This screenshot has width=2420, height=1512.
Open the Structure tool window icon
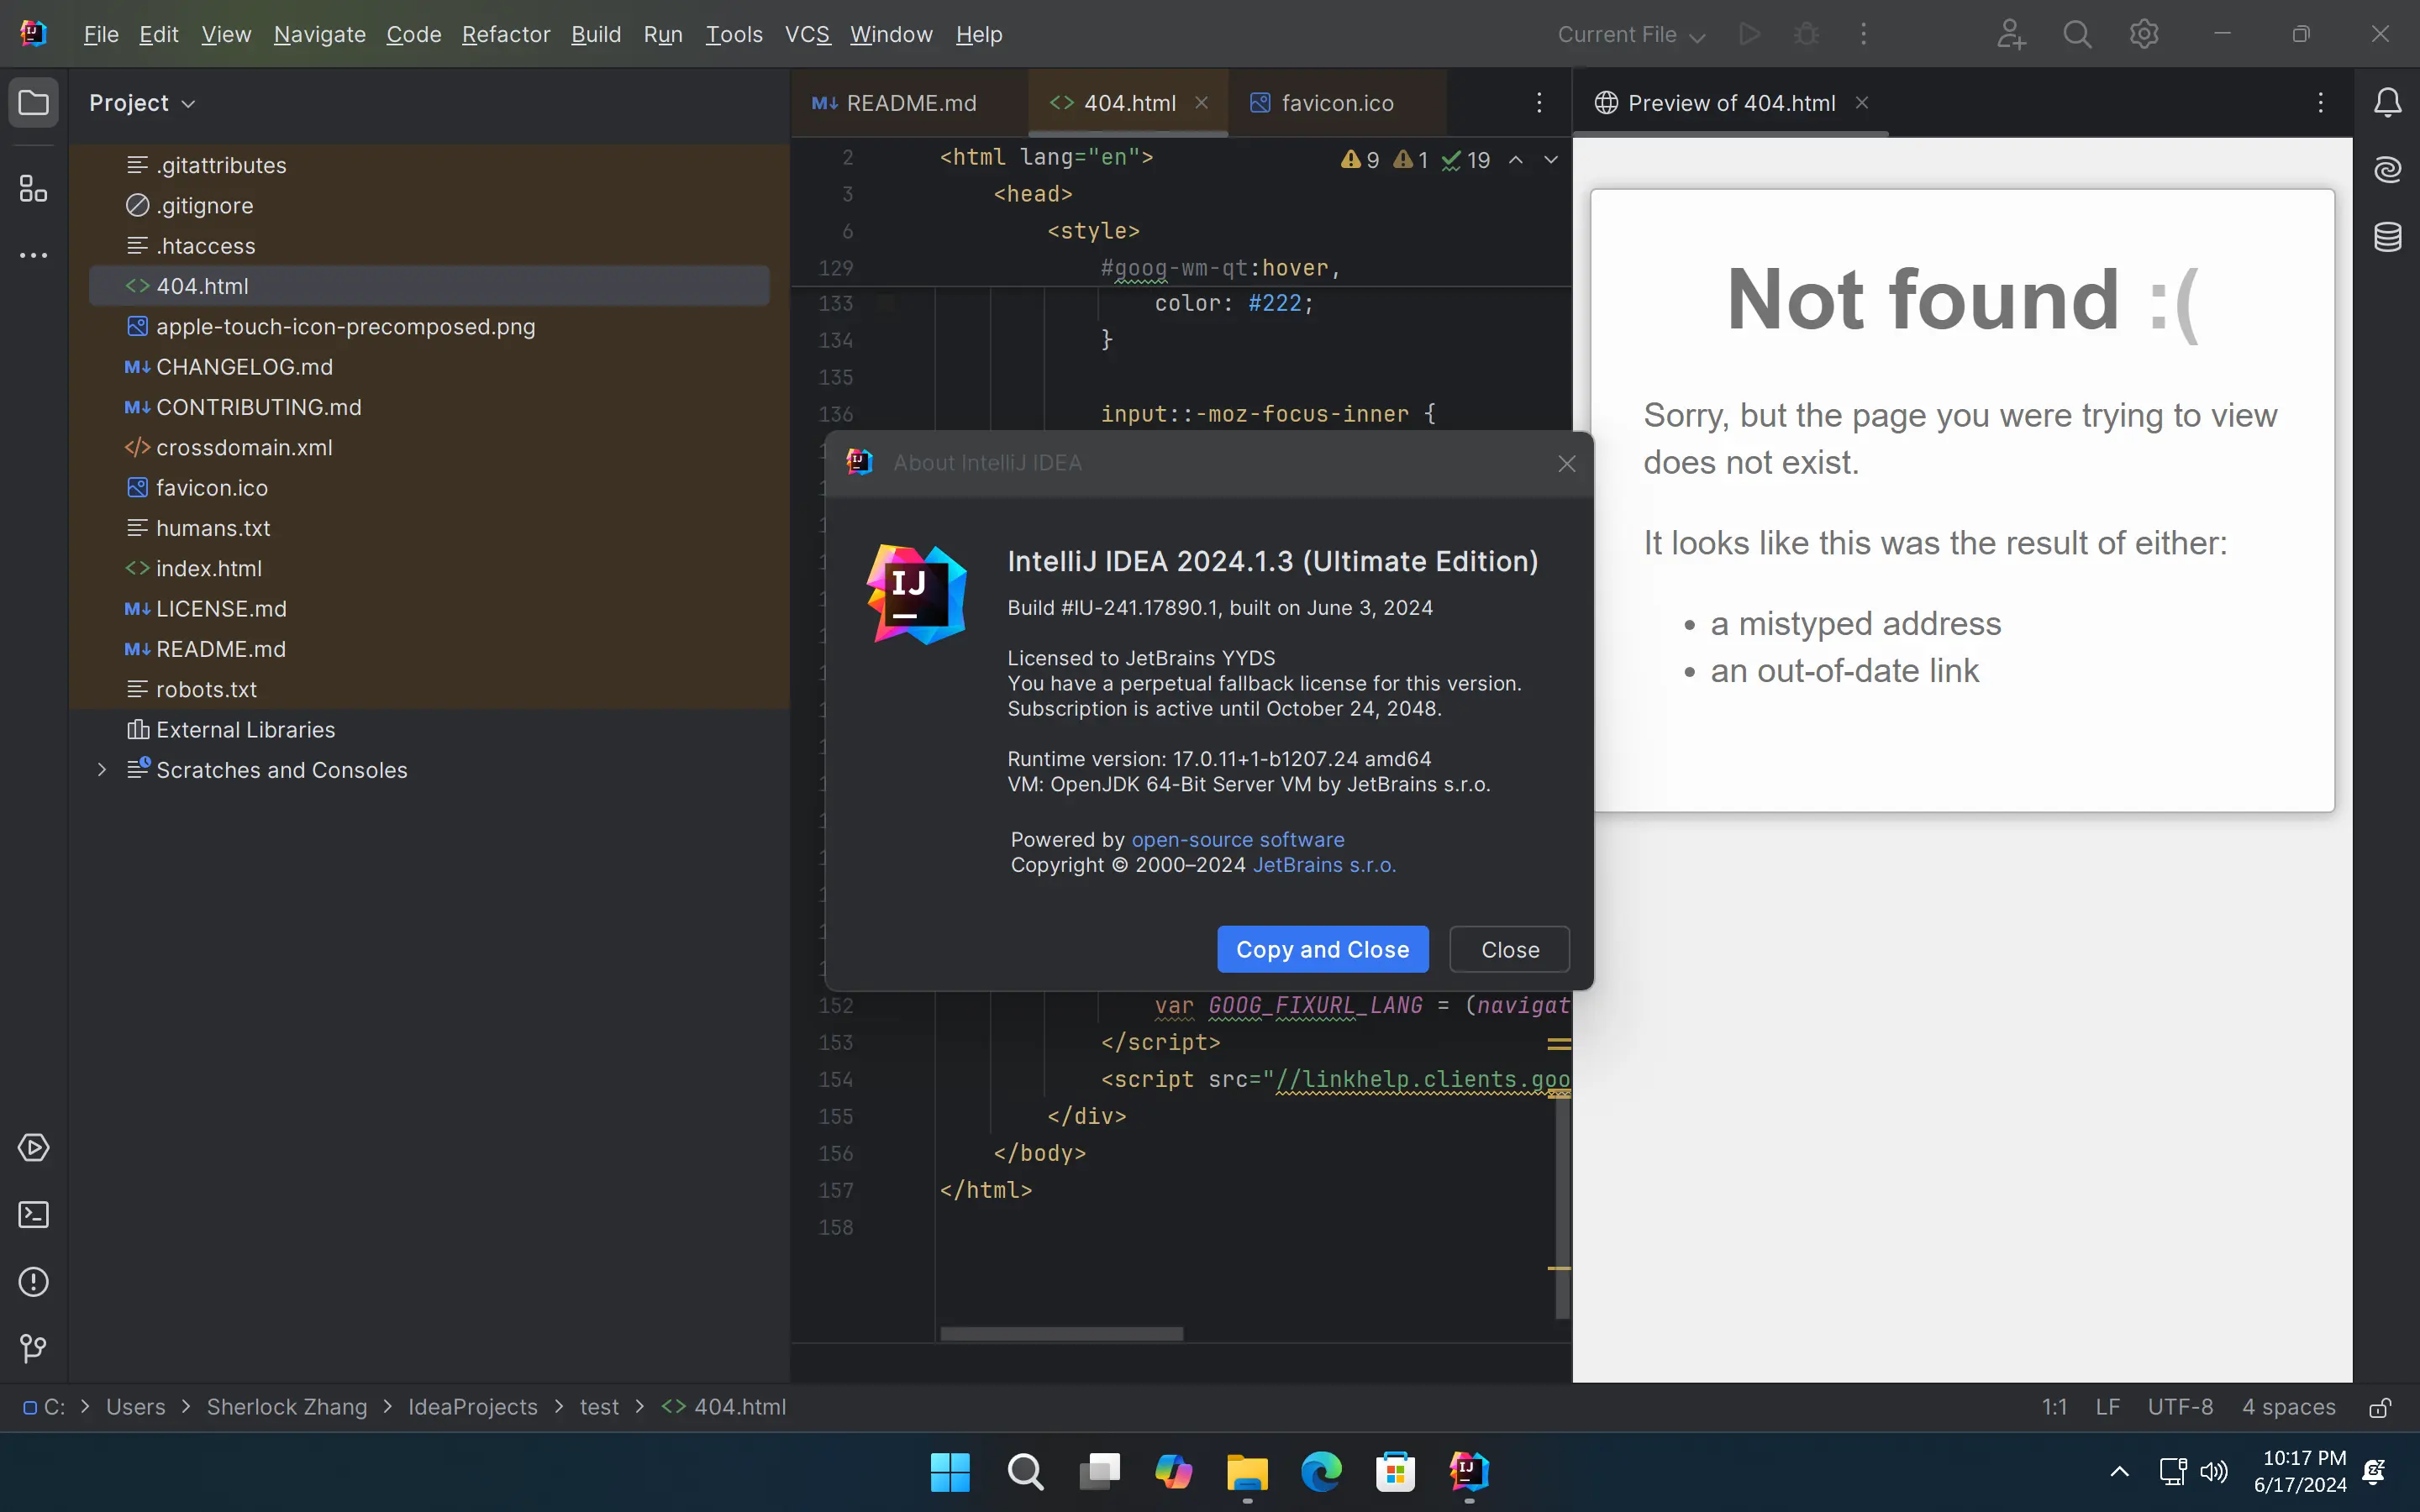(33, 188)
